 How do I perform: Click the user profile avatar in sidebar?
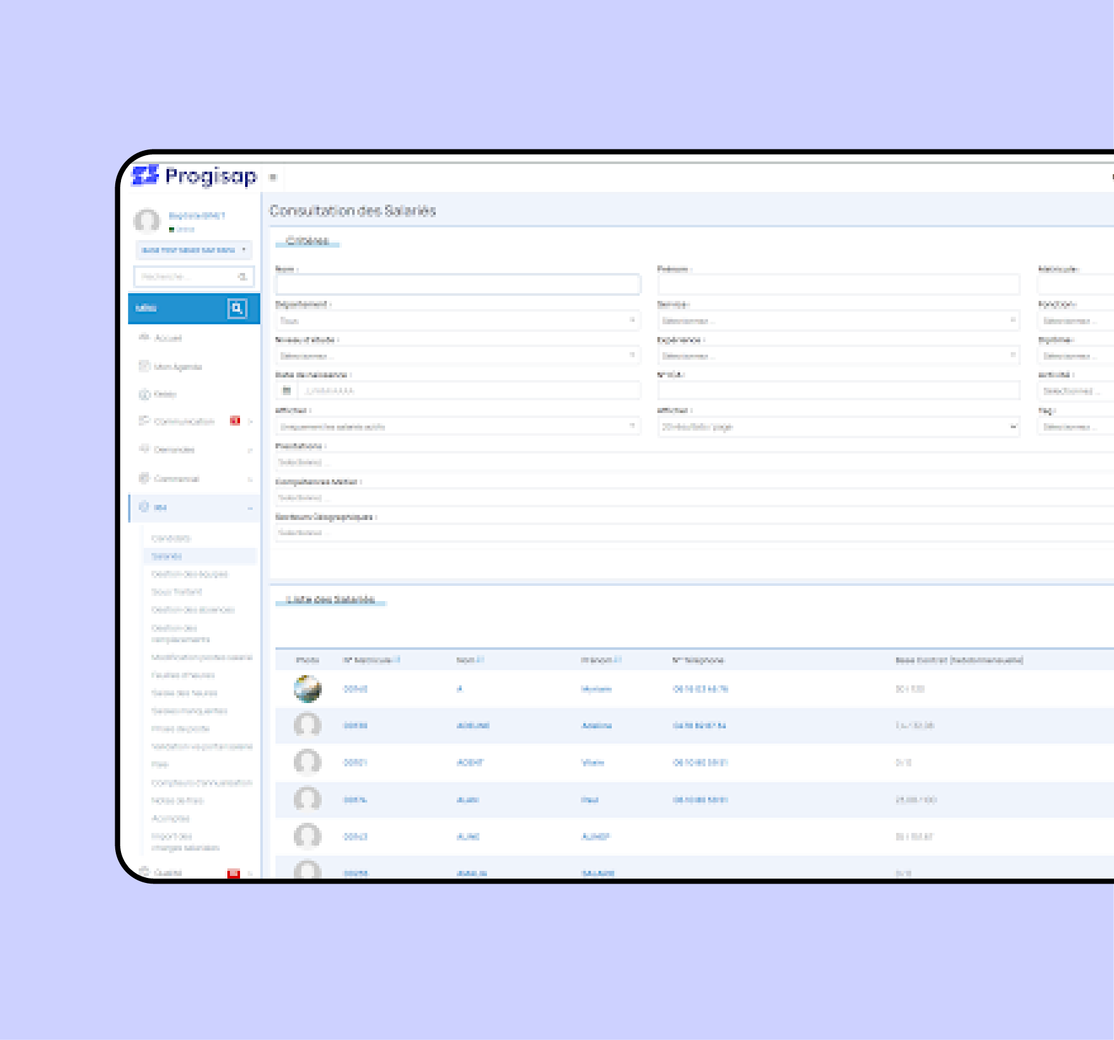click(147, 221)
